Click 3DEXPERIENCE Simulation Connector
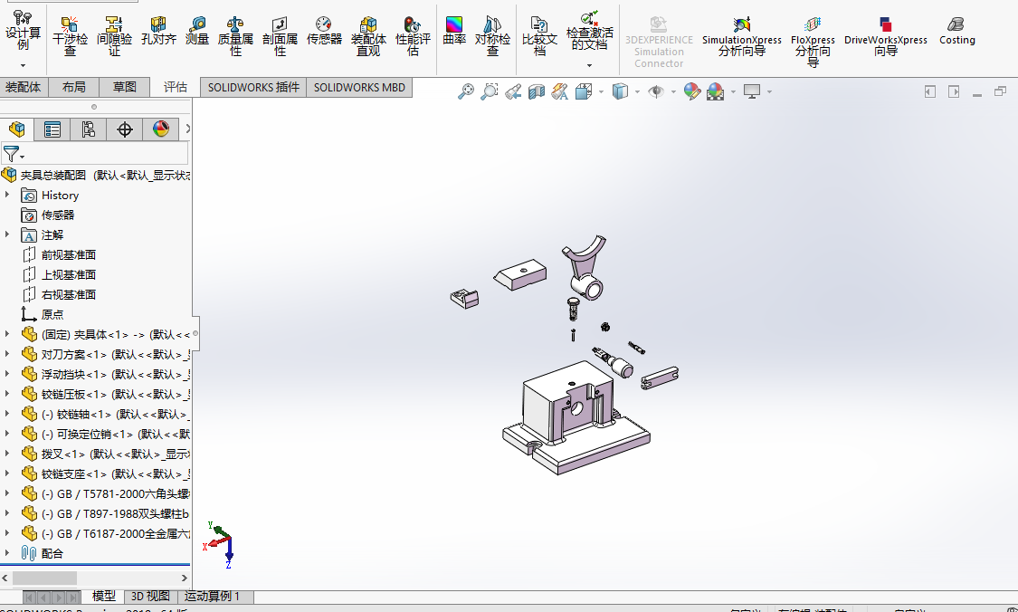 [x=659, y=41]
